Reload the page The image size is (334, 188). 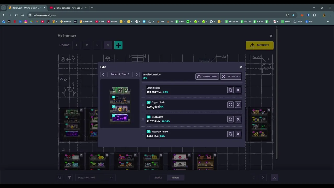[x=16, y=15]
